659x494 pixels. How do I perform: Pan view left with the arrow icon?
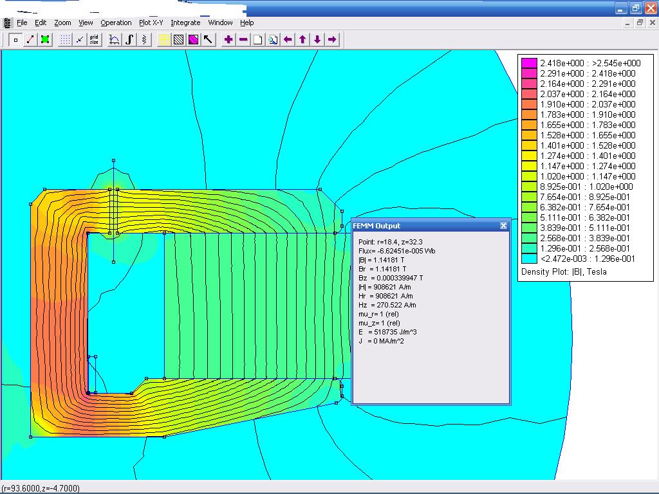288,40
